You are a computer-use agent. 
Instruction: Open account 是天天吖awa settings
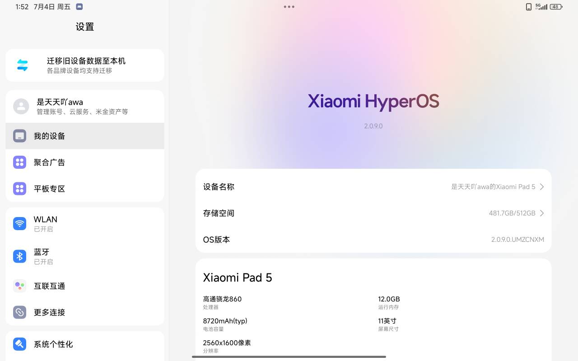point(85,106)
